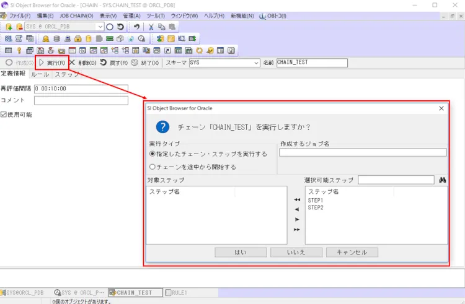Open the SYS @ ORCL_PDB connection dropdown
Image resolution: width=465 pixels, height=304 pixels.
[x=100, y=27]
